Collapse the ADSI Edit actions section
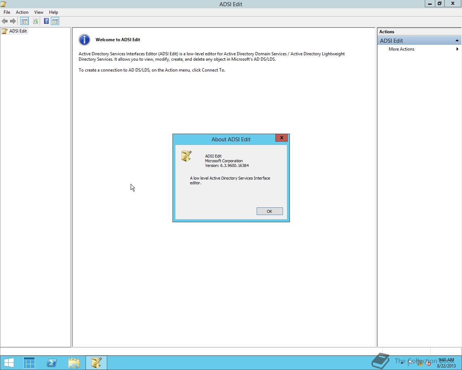 coord(457,41)
